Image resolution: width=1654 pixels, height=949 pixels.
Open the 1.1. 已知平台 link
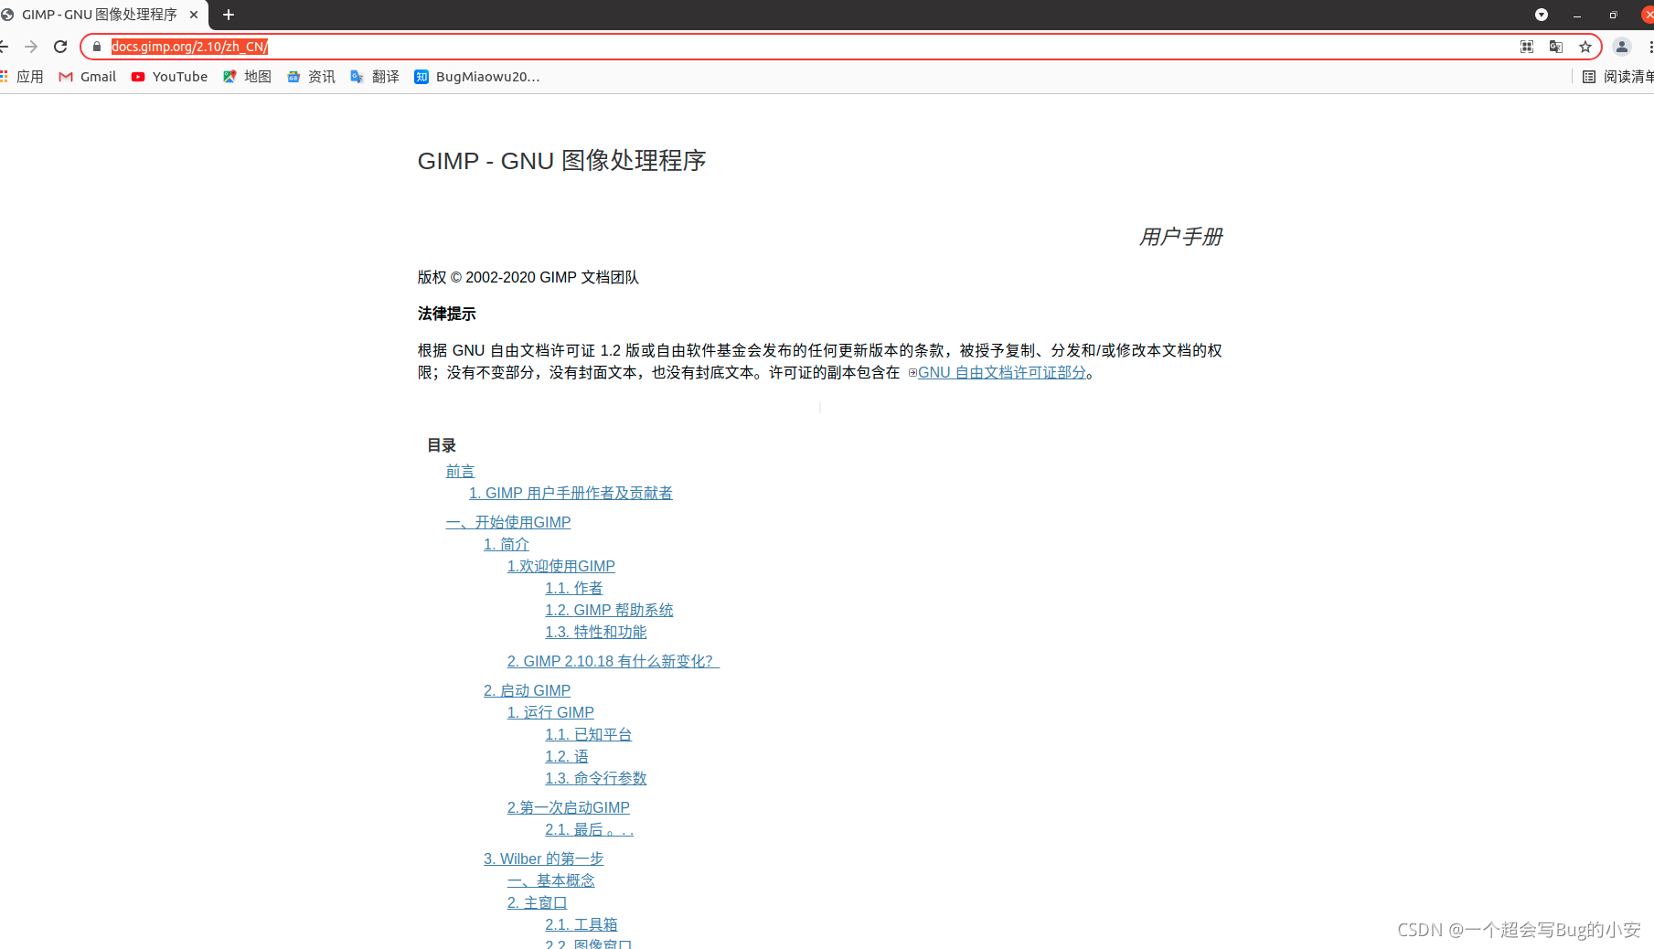point(589,735)
